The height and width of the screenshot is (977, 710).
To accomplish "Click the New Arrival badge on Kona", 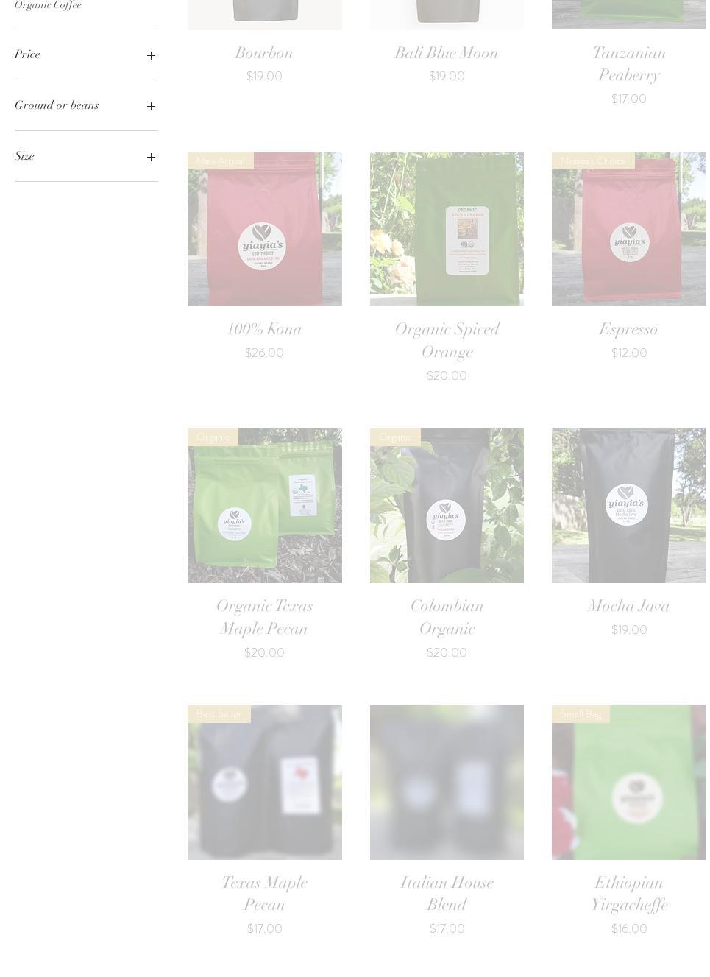I will [221, 161].
